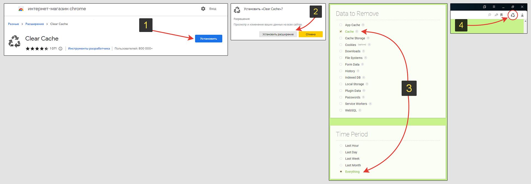Click info icon next to Local Storage

tap(367, 84)
